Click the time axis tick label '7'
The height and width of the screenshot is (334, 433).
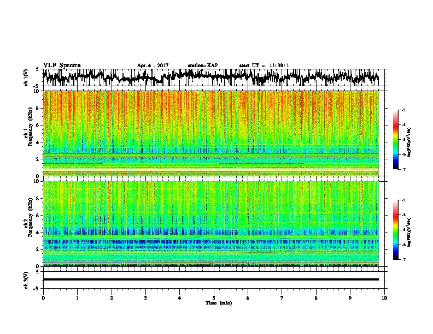tap(282, 298)
